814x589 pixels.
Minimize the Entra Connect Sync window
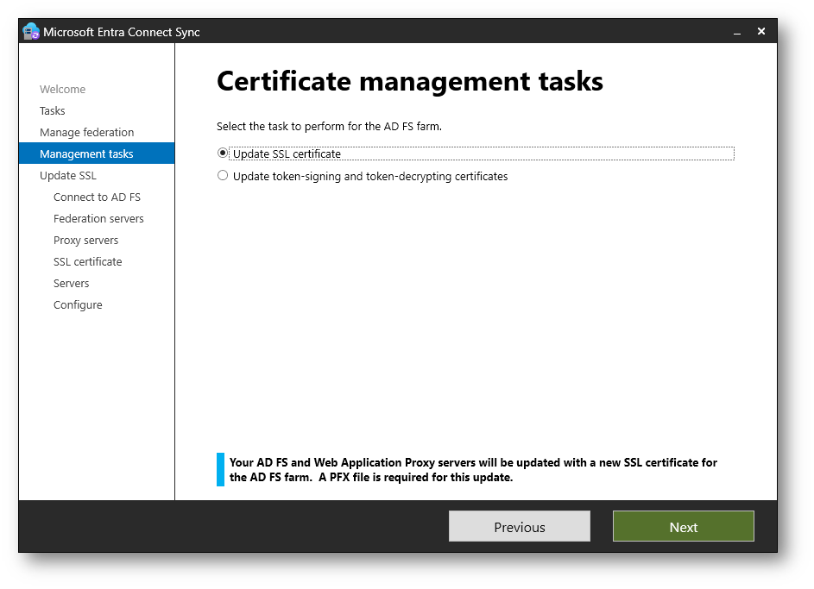737,32
